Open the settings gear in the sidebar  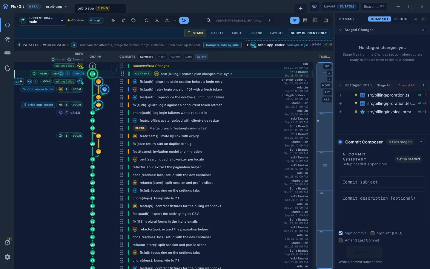click(7, 257)
